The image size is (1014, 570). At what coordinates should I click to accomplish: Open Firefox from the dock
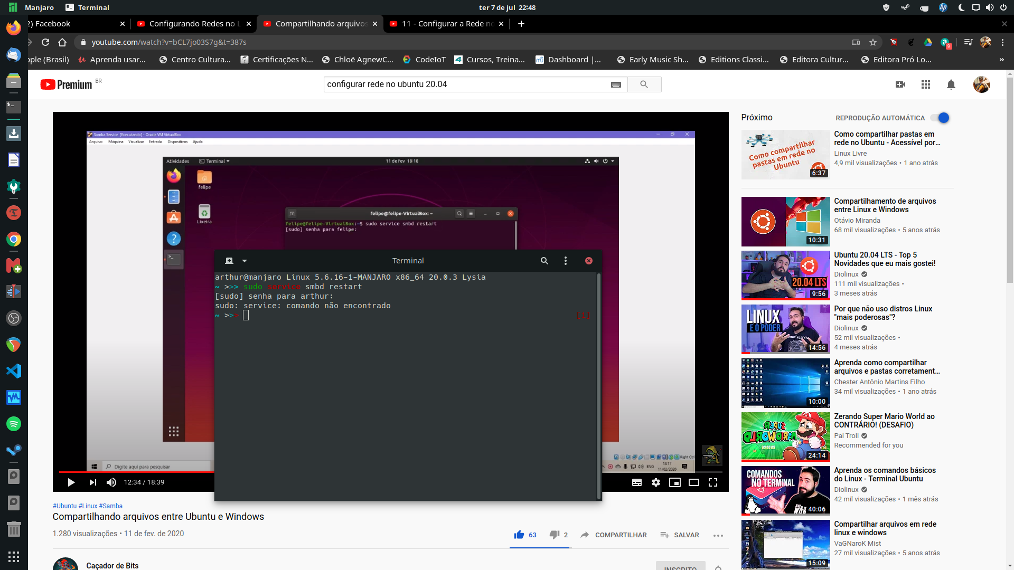pyautogui.click(x=14, y=27)
